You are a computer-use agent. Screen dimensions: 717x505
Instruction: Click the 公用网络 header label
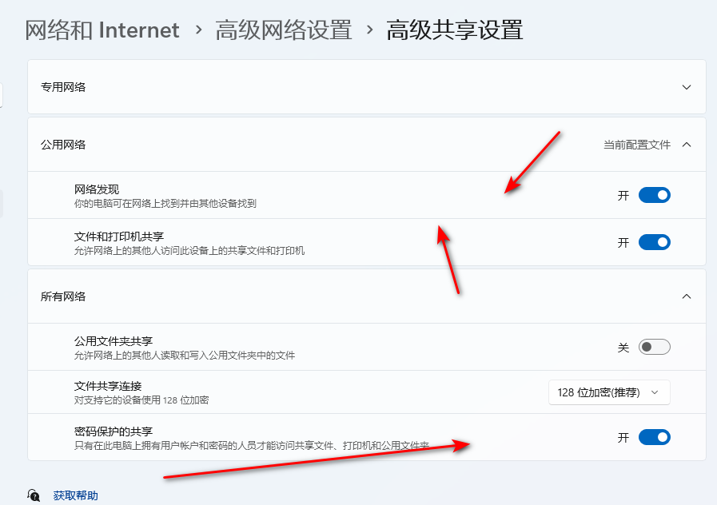tap(63, 145)
